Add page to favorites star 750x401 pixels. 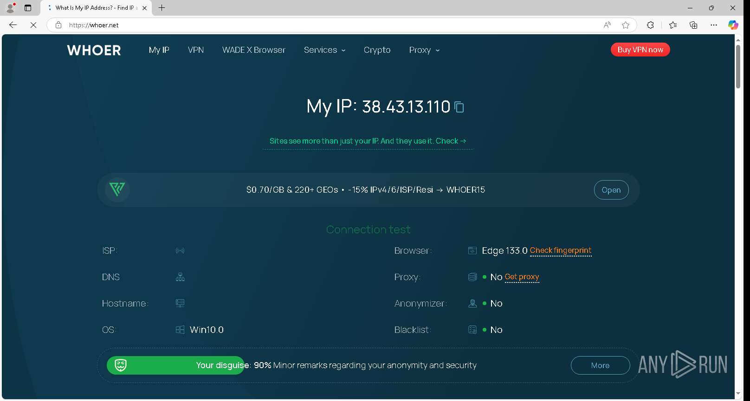tap(626, 25)
